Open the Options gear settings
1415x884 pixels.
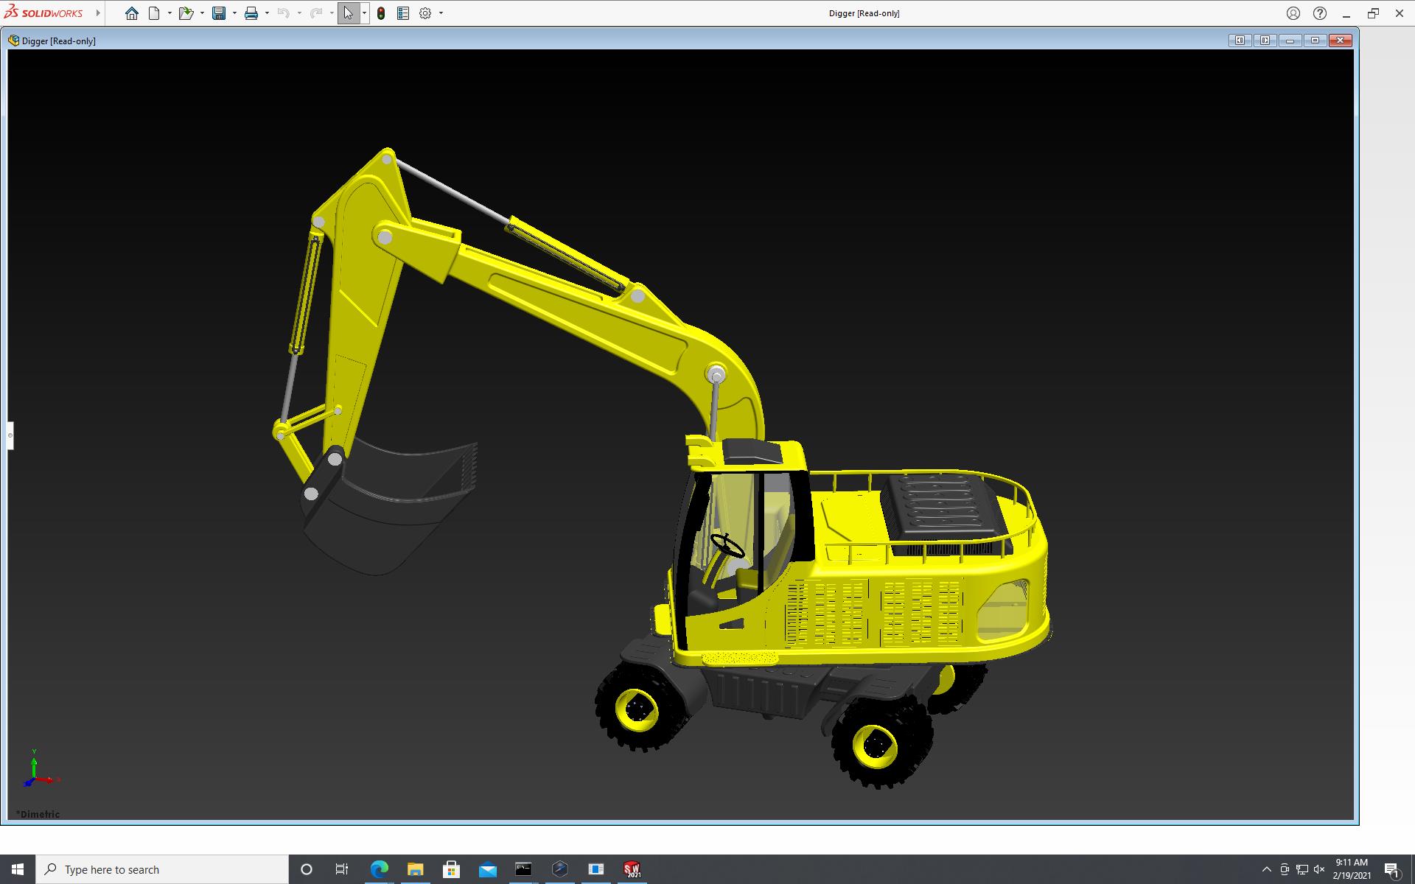pos(425,13)
